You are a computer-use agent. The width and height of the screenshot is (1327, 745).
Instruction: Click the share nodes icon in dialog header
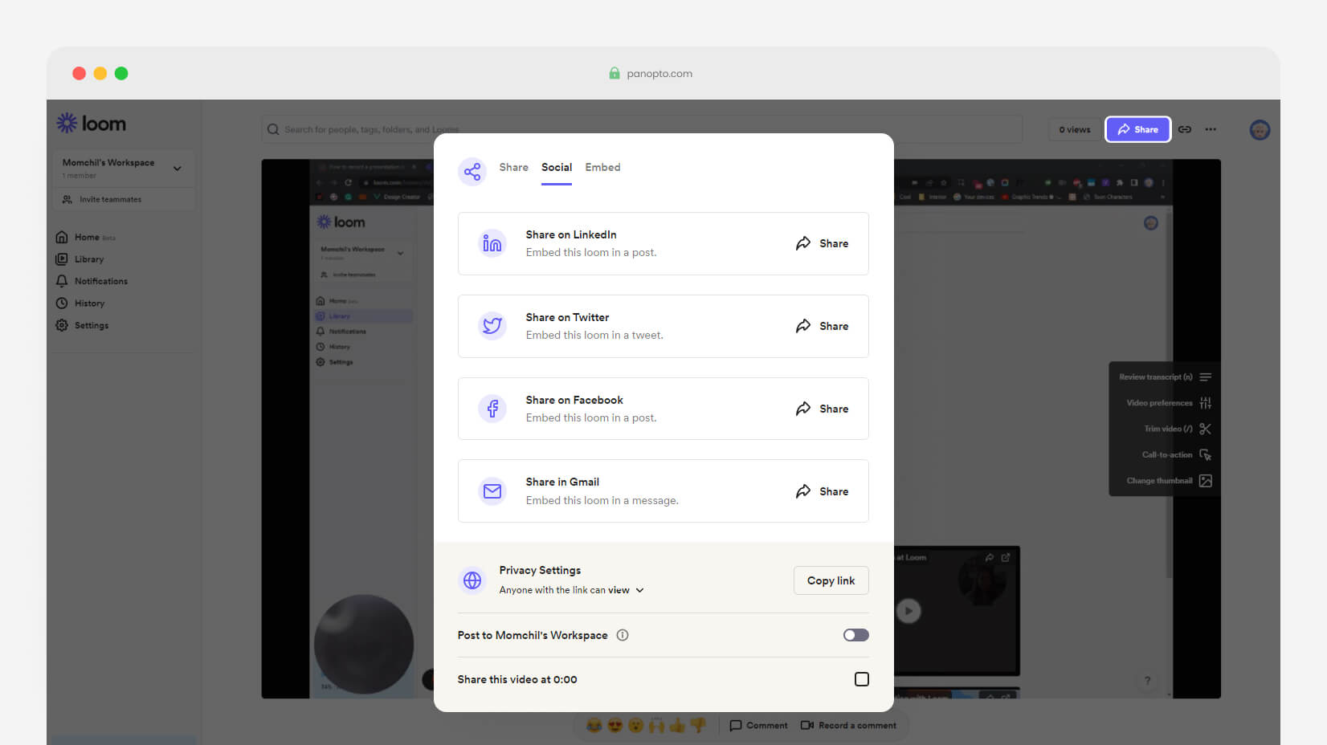[x=472, y=171]
